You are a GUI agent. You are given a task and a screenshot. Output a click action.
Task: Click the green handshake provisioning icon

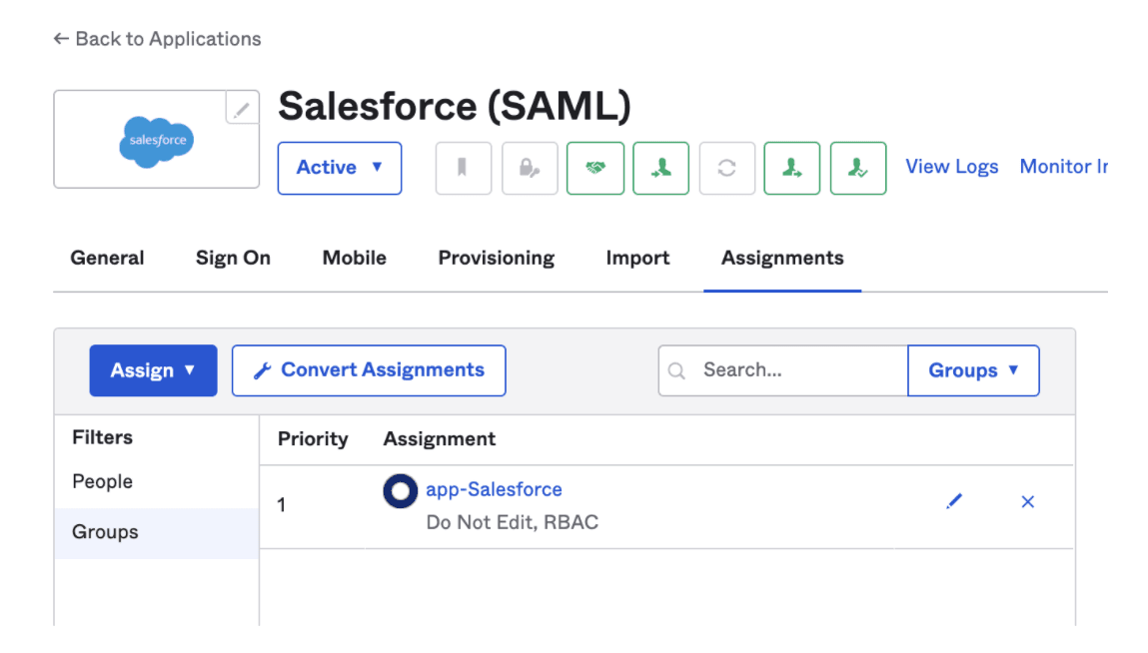[594, 168]
